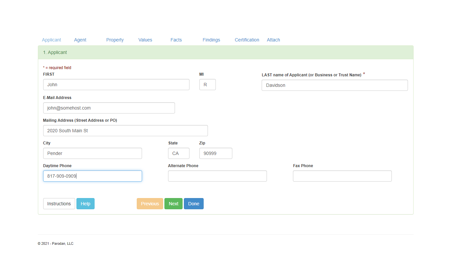Viewport: 462px width, 253px height.
Task: Click the Previous button
Action: point(150,204)
